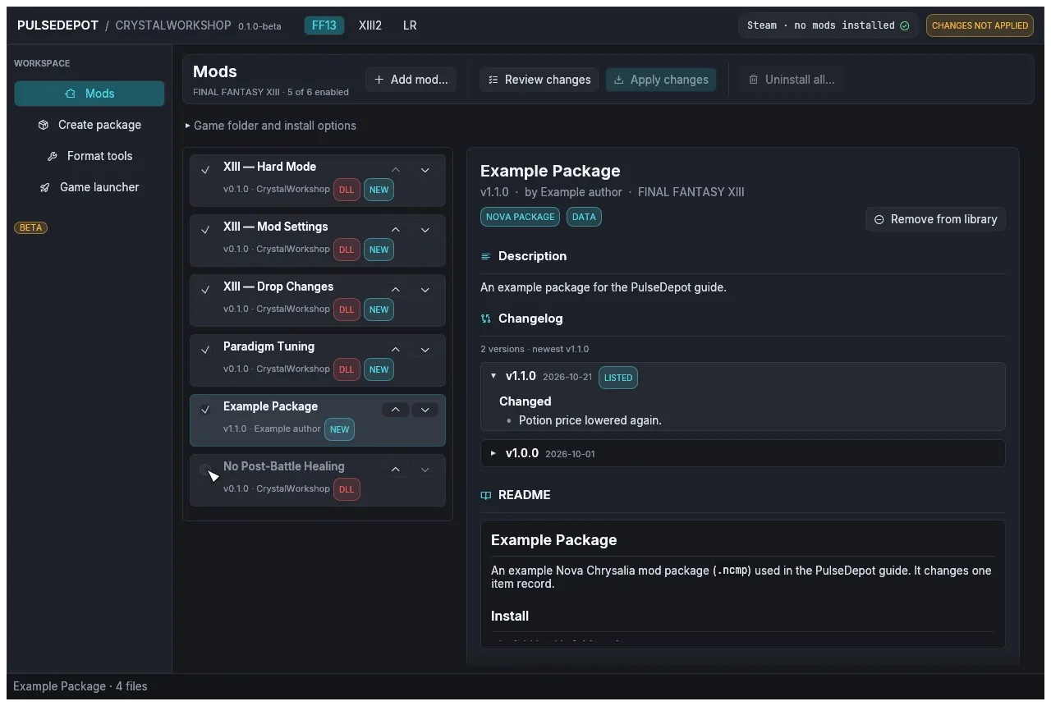The height and width of the screenshot is (706, 1051).
Task: Enable the No Post-Battle Healing mod
Action: point(205,470)
